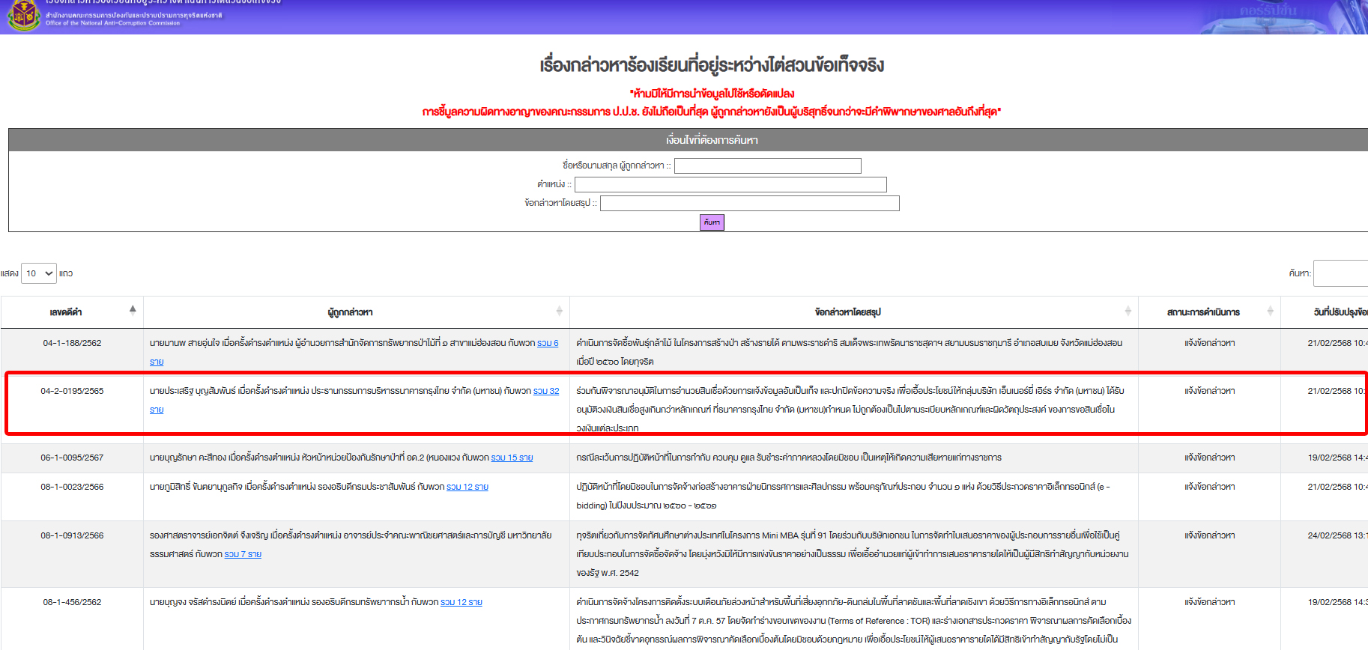Open the 'รวม 32 ราย' accused list link

click(546, 391)
